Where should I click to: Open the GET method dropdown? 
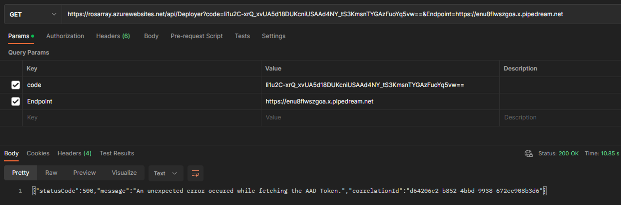pos(33,14)
